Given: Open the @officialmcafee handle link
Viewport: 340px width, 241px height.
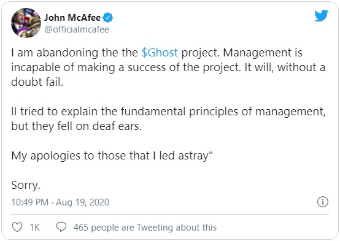Looking at the screenshot, I should click(77, 29).
